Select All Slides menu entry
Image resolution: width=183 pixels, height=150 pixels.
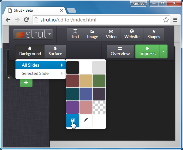tap(41, 65)
